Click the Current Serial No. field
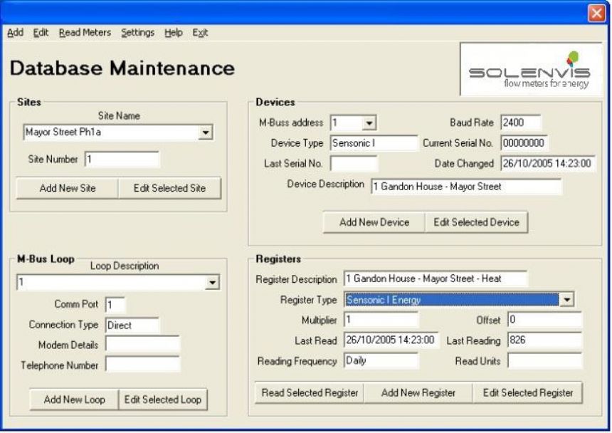612x433 pixels. [x=524, y=143]
